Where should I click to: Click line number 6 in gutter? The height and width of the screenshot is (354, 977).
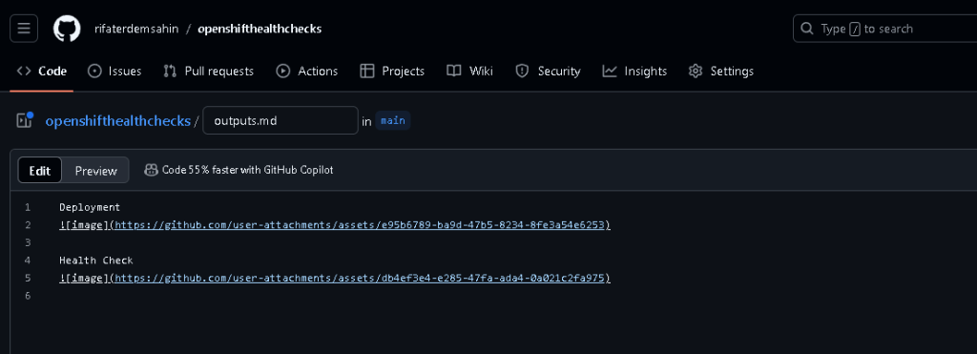click(x=28, y=296)
